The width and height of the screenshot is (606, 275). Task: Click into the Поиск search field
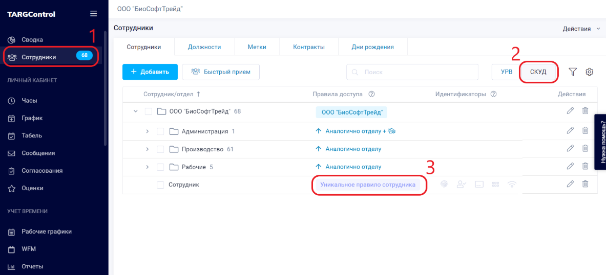410,72
